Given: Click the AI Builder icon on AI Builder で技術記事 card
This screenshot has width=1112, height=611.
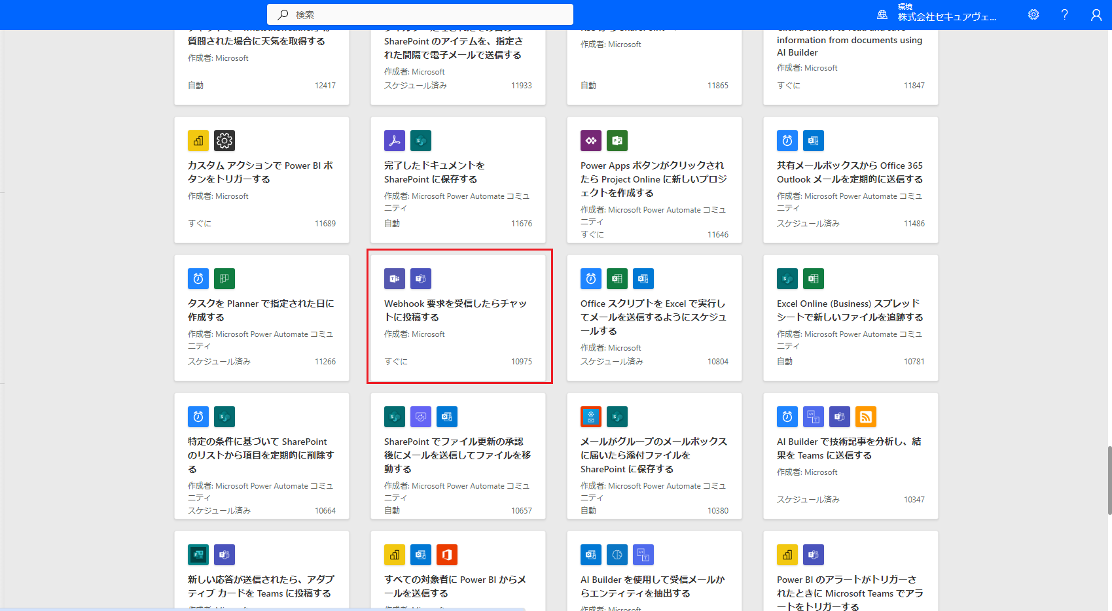Looking at the screenshot, I should 814,417.
